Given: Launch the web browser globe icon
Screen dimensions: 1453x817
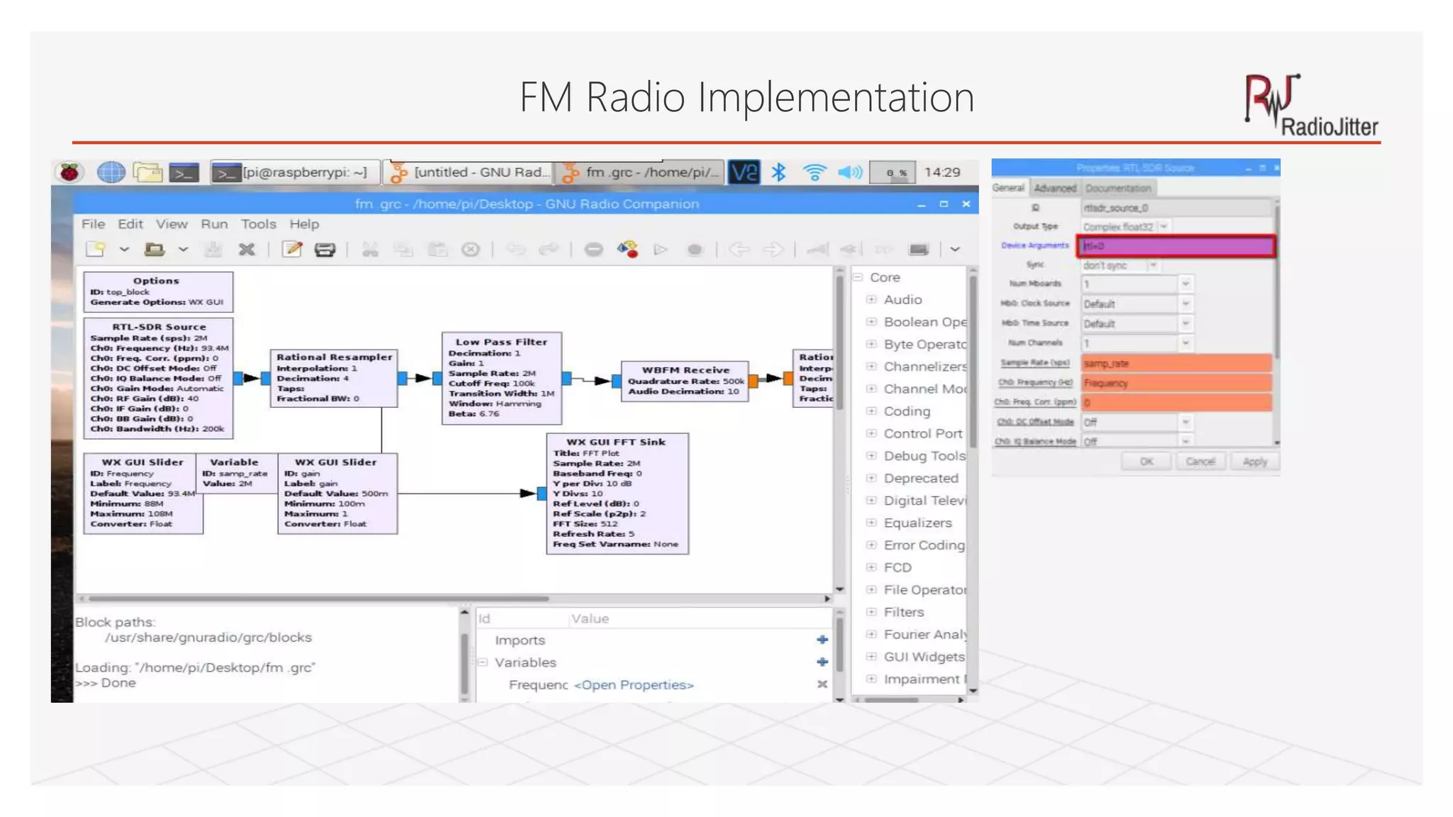Looking at the screenshot, I should 111,172.
